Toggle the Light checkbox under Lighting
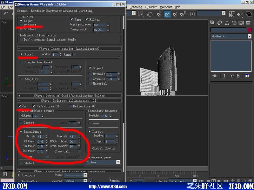The image size is (254, 190). coord(21,21)
